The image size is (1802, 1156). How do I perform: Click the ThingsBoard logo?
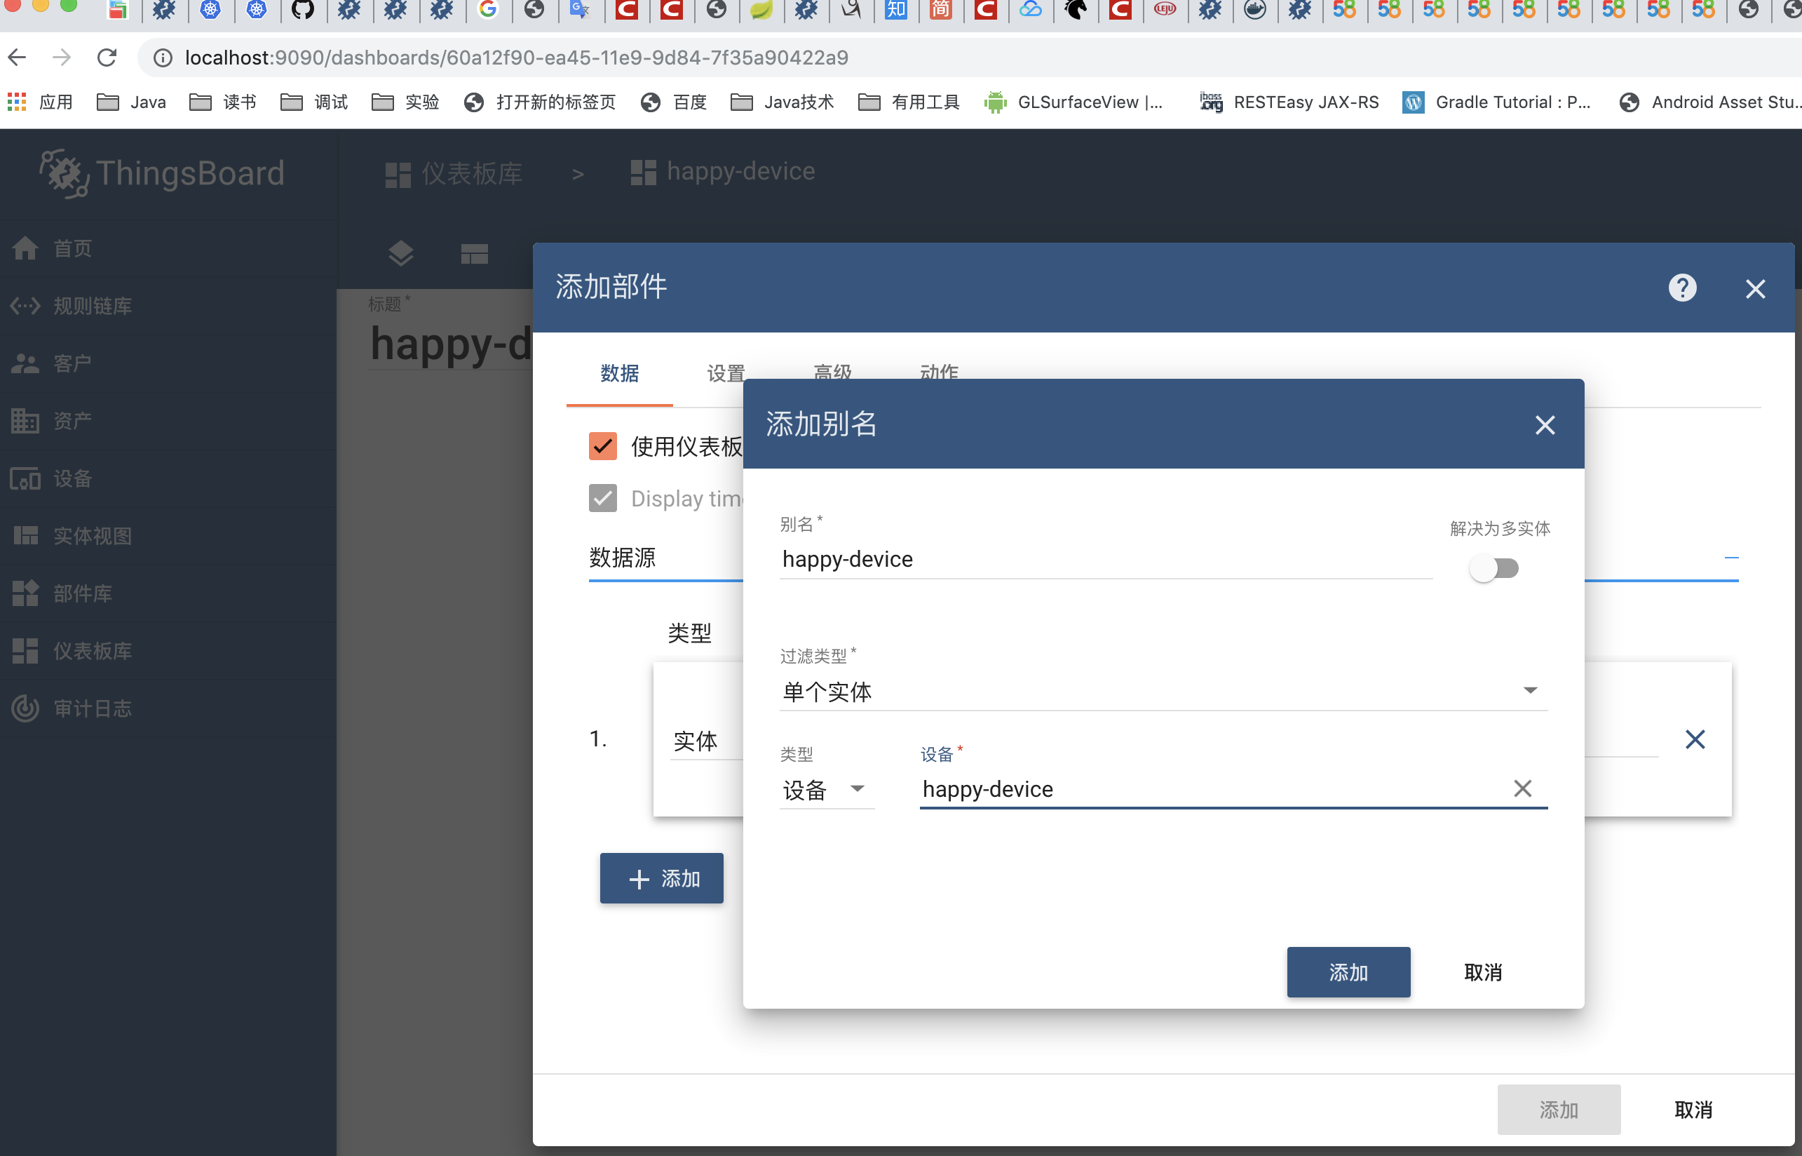[161, 173]
